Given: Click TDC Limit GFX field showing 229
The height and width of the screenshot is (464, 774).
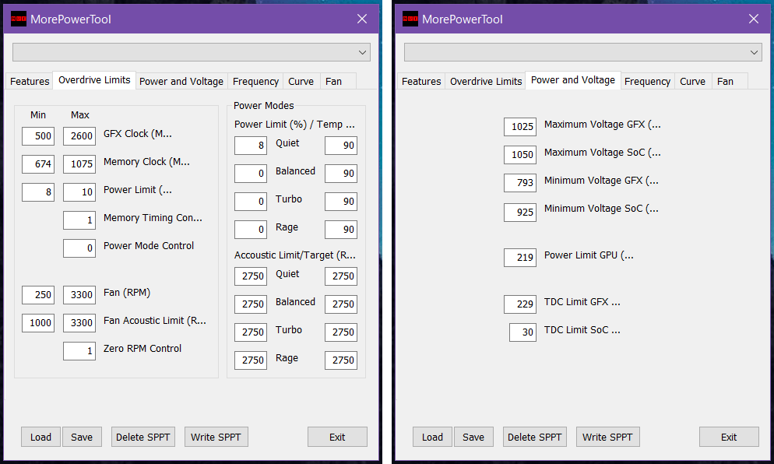Looking at the screenshot, I should (520, 304).
